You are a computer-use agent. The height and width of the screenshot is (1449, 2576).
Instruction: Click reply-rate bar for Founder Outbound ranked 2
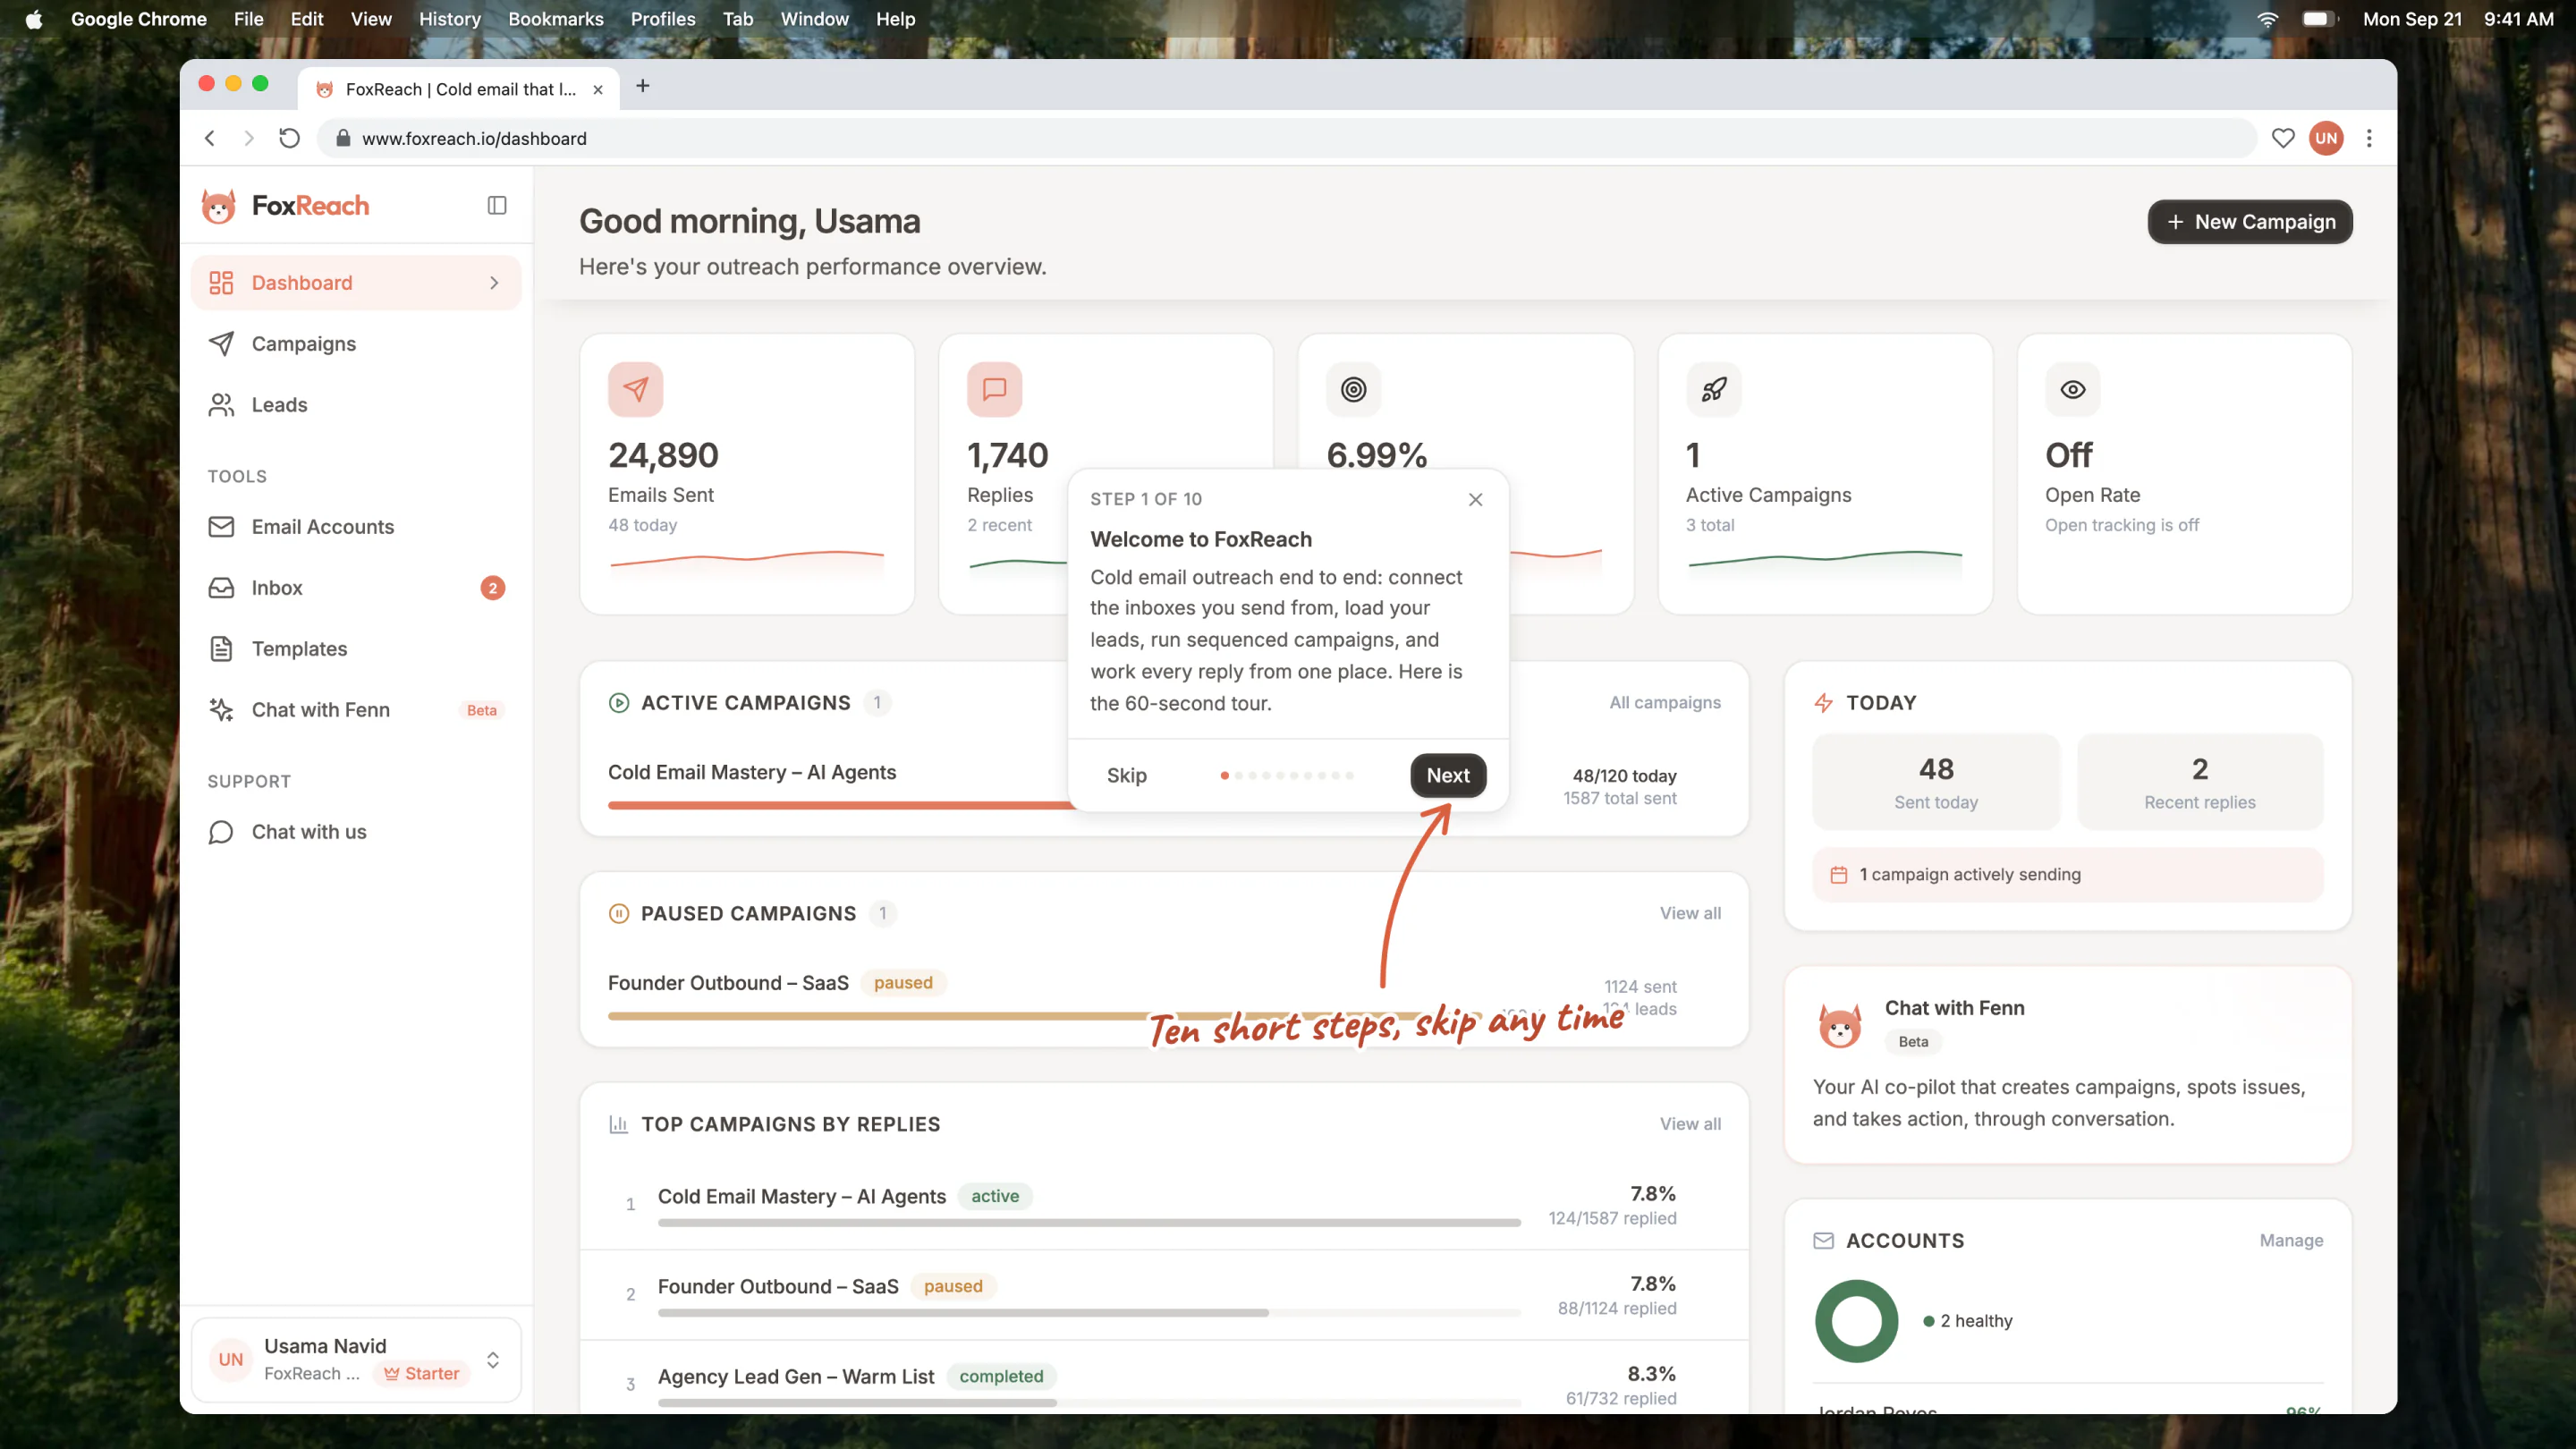coord(1089,1313)
